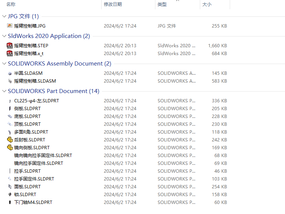This screenshot has width=285, height=214.
Task: Click the 336 KB size value
Action: pos(219,100)
